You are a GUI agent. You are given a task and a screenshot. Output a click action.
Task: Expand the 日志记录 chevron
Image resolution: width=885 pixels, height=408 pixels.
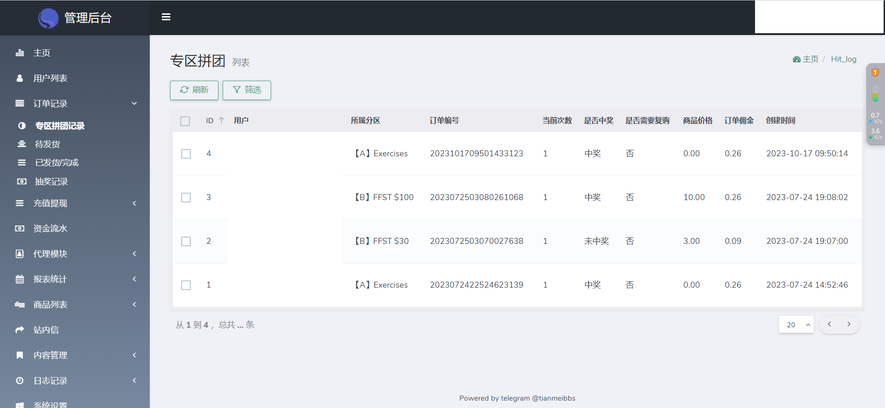pyautogui.click(x=135, y=381)
